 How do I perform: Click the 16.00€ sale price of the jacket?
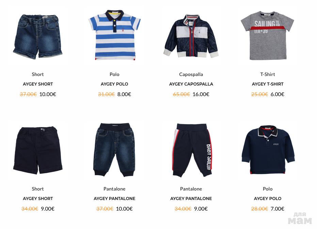[x=201, y=94]
